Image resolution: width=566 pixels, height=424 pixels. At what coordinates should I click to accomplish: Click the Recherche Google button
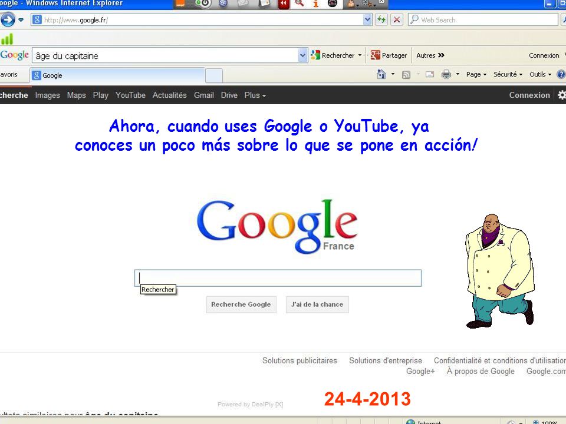(x=241, y=304)
